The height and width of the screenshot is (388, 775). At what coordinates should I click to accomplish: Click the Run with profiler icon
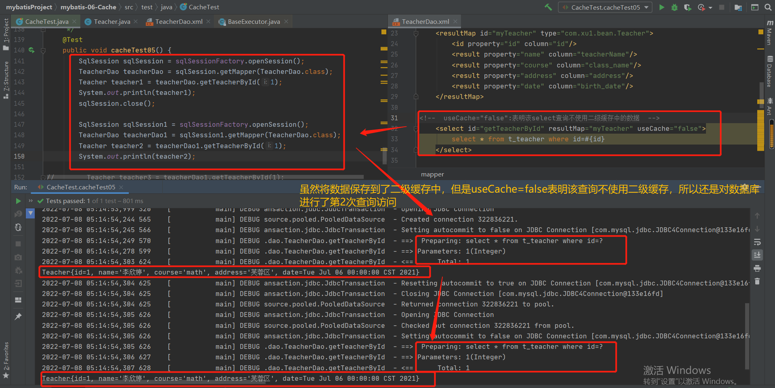point(701,7)
